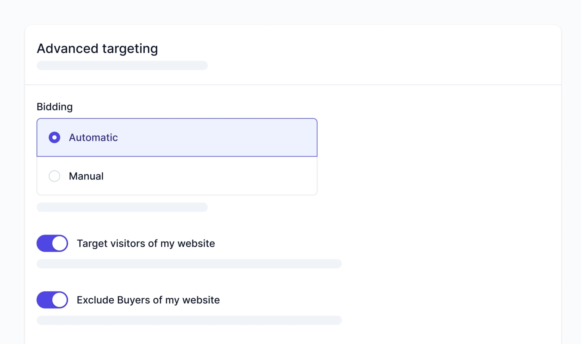Select the Manual bidding radio button

point(54,176)
